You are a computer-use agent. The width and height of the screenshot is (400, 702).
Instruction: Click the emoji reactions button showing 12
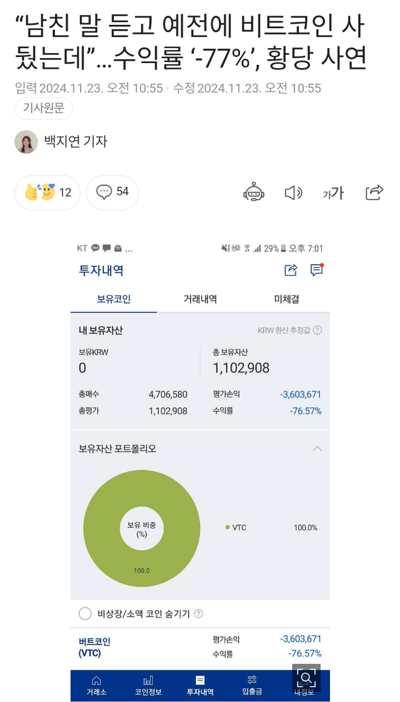[48, 192]
